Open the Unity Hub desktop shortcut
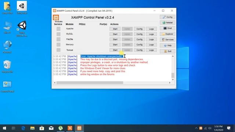Screen dimensions: 235x132 click(x=22, y=7)
